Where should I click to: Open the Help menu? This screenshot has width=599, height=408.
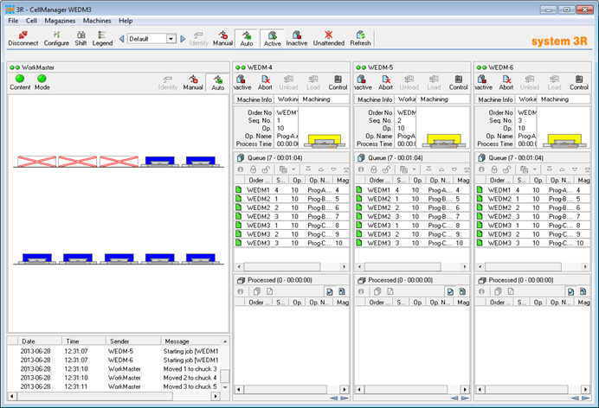(126, 21)
